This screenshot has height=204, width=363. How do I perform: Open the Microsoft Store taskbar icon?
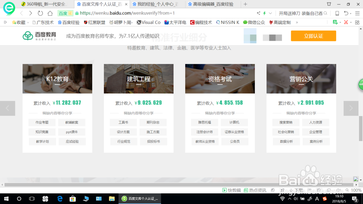pyautogui.click(x=73, y=199)
